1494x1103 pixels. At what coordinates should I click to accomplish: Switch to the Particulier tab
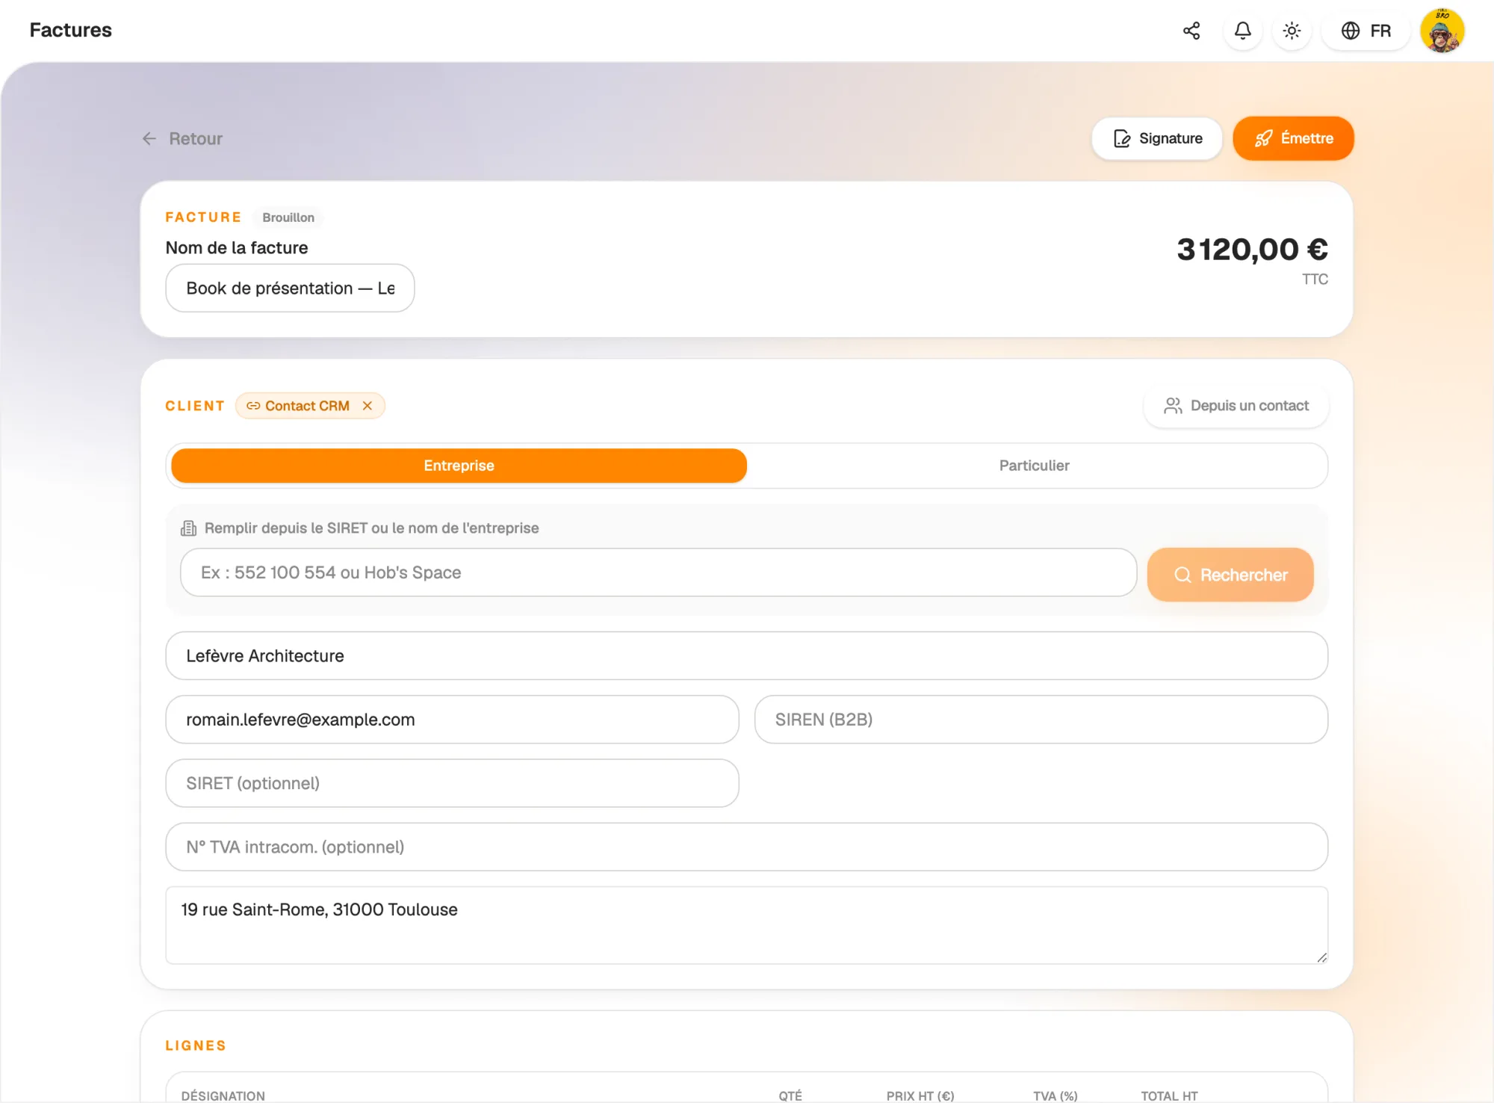tap(1035, 466)
